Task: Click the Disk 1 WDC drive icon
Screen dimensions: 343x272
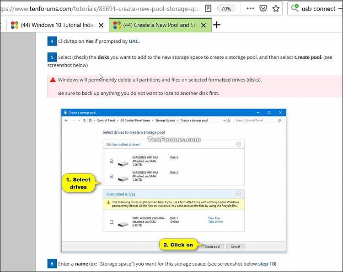Action: pos(123,224)
